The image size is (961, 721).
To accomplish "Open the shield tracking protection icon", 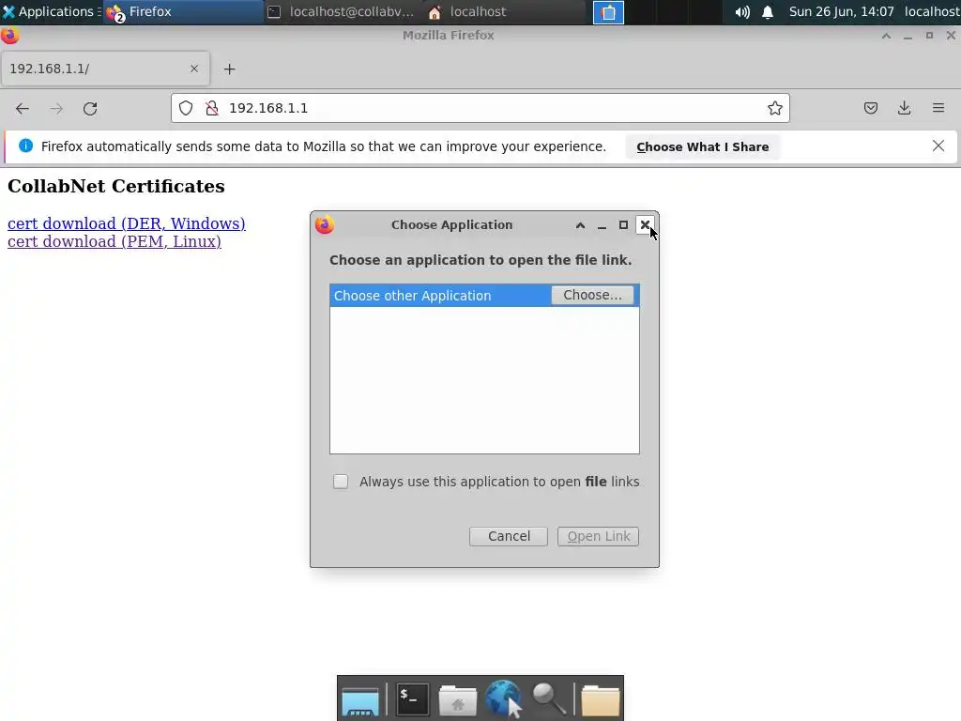I will (x=186, y=109).
